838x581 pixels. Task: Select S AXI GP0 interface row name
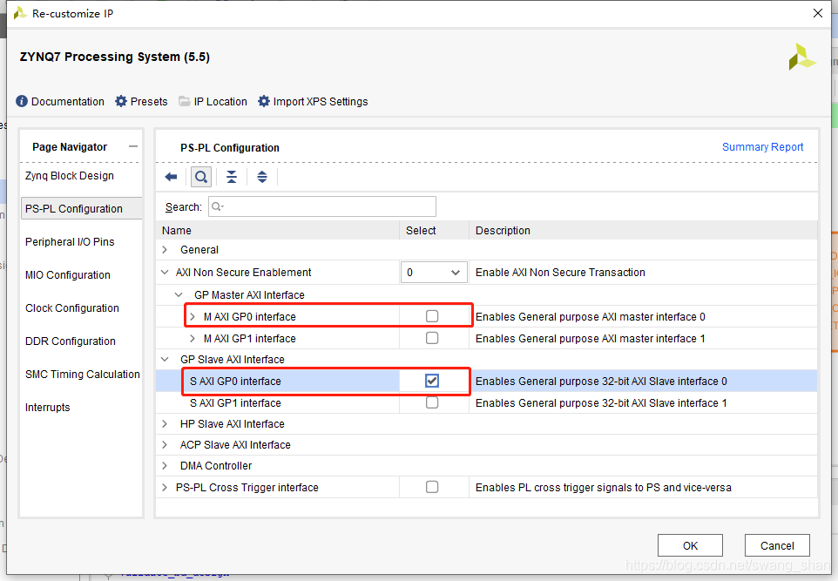236,382
